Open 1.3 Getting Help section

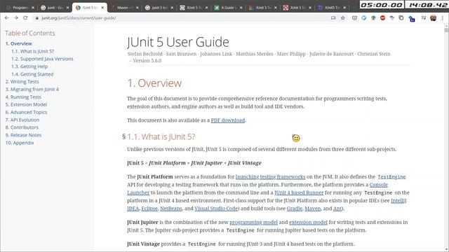pyautogui.click(x=29, y=66)
